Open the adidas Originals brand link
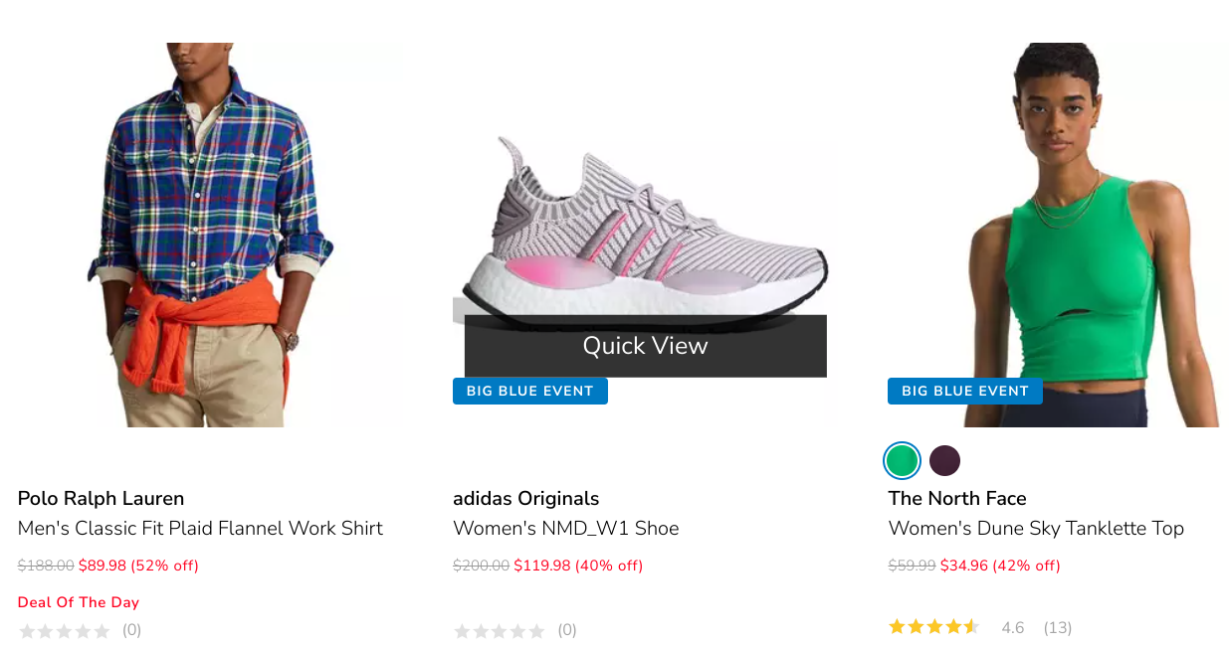This screenshot has height=650, width=1229. (x=525, y=498)
